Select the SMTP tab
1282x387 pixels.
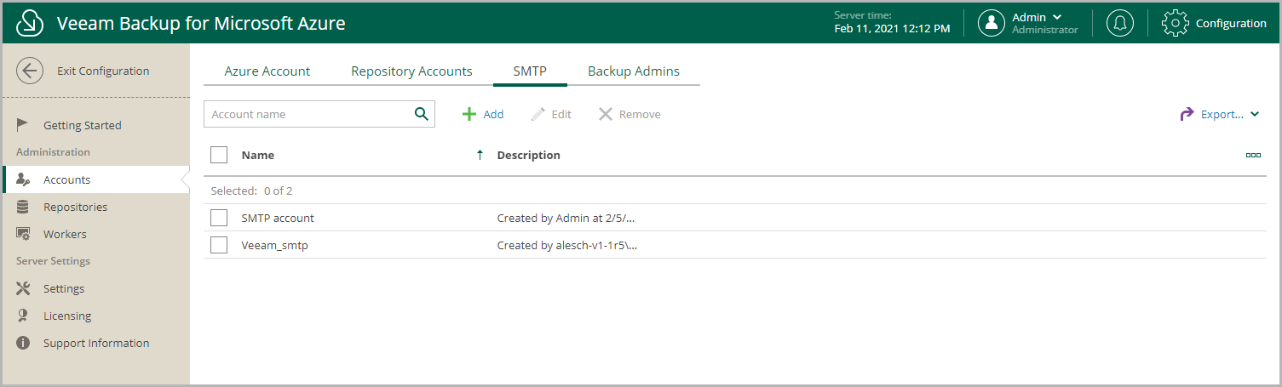[530, 71]
